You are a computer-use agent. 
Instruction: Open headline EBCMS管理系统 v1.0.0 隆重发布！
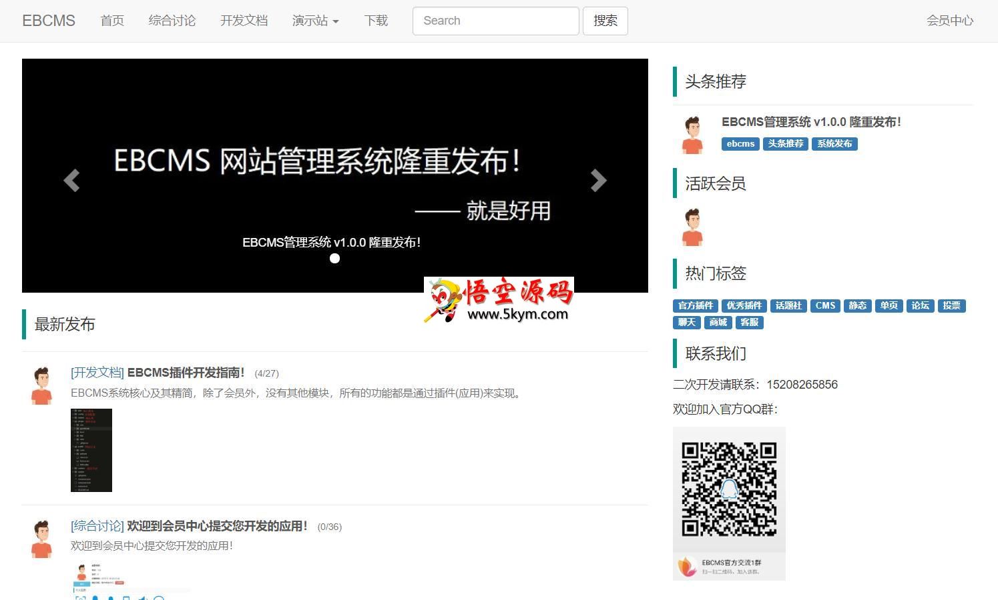coord(812,122)
